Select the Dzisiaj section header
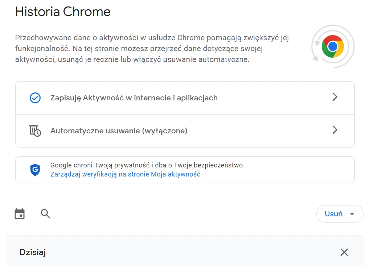Screen dimensions: 370x266 [x=32, y=252]
